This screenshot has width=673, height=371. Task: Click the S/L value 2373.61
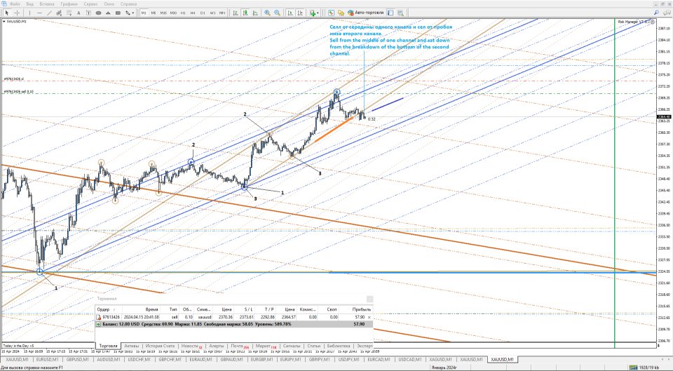246,317
